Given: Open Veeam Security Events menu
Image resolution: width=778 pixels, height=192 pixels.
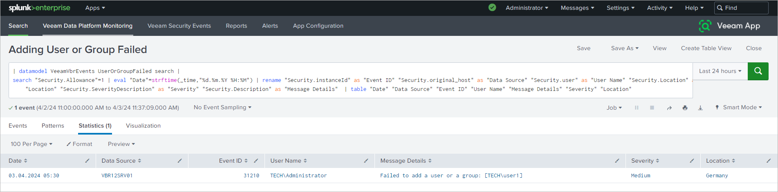Looking at the screenshot, I should [179, 26].
